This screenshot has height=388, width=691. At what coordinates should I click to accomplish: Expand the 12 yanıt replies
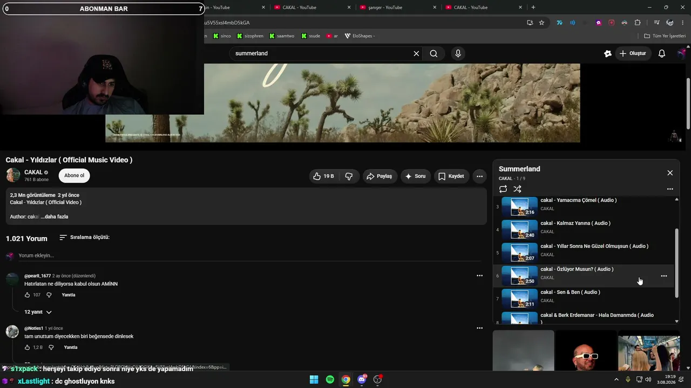point(38,312)
